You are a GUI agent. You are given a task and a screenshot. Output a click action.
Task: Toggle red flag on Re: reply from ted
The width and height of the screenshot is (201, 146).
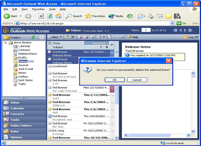pyautogui.click(x=112, y=88)
